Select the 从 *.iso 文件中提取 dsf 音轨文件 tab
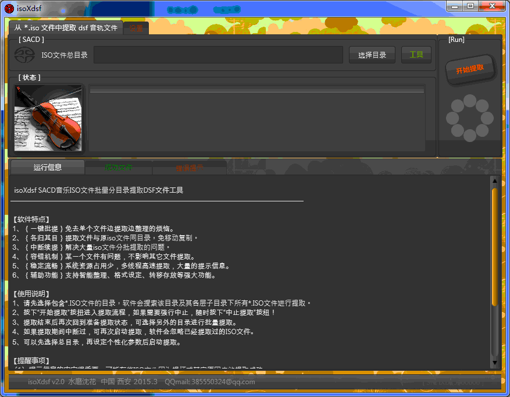 pyautogui.click(x=66, y=28)
